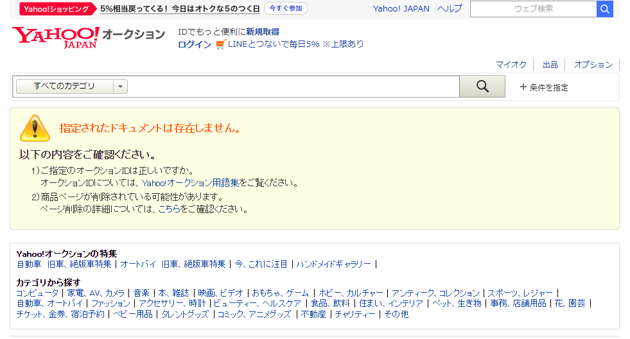Click the ログイン link

tap(195, 44)
